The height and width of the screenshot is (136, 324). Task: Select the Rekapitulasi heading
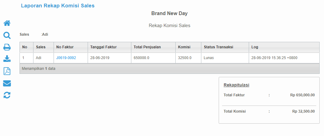click(236, 85)
